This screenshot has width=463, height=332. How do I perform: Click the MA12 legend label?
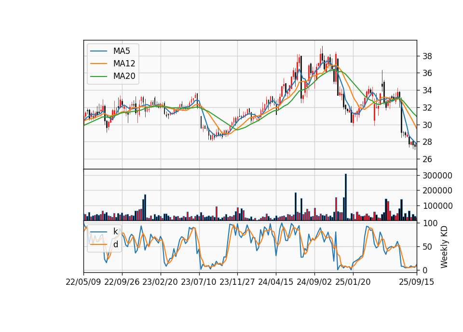click(x=124, y=64)
